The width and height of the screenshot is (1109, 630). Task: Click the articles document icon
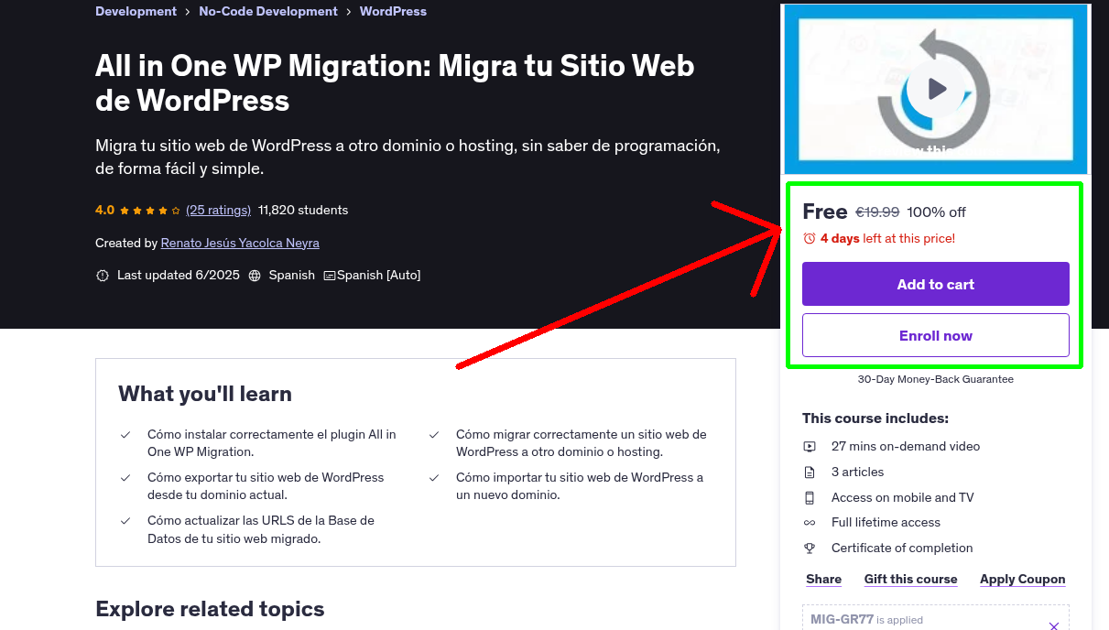(x=810, y=472)
